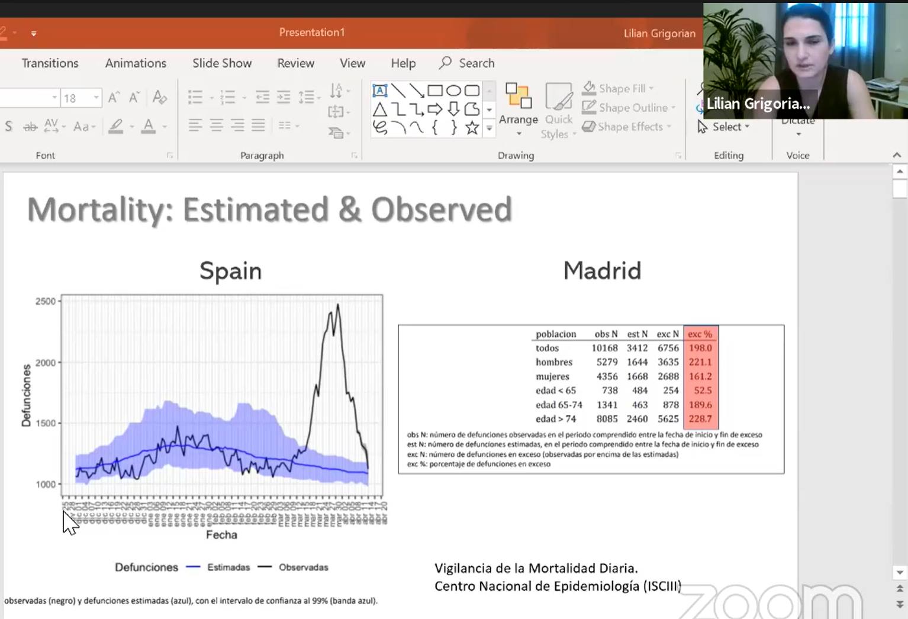
Task: Click the font color A button
Action: pos(148,126)
